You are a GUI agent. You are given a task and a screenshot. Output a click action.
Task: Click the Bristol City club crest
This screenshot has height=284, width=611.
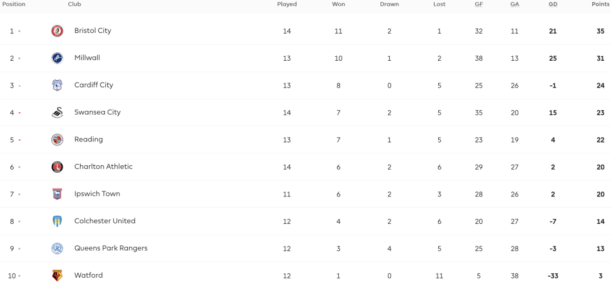coord(57,31)
